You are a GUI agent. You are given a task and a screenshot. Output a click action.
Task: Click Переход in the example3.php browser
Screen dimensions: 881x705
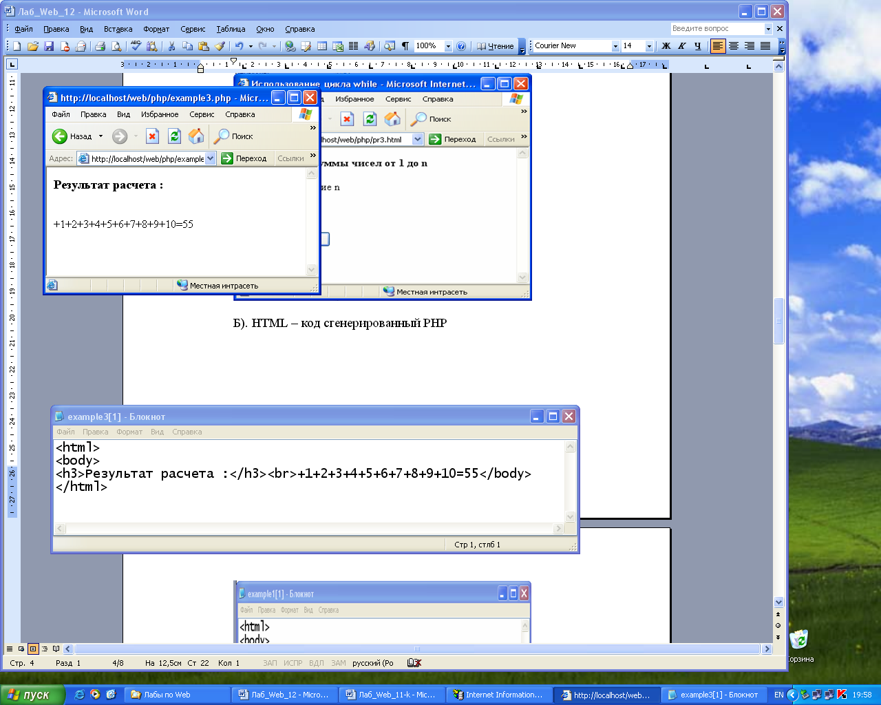(x=244, y=158)
